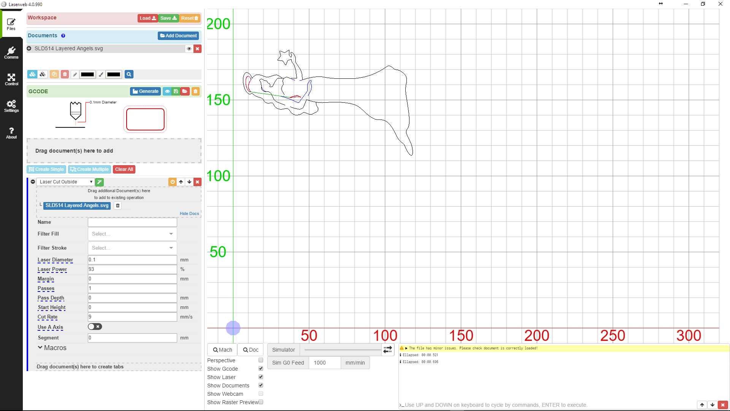Expand the SLD514 Layered Angels.svg document tree
730x411 pixels.
(29, 48)
